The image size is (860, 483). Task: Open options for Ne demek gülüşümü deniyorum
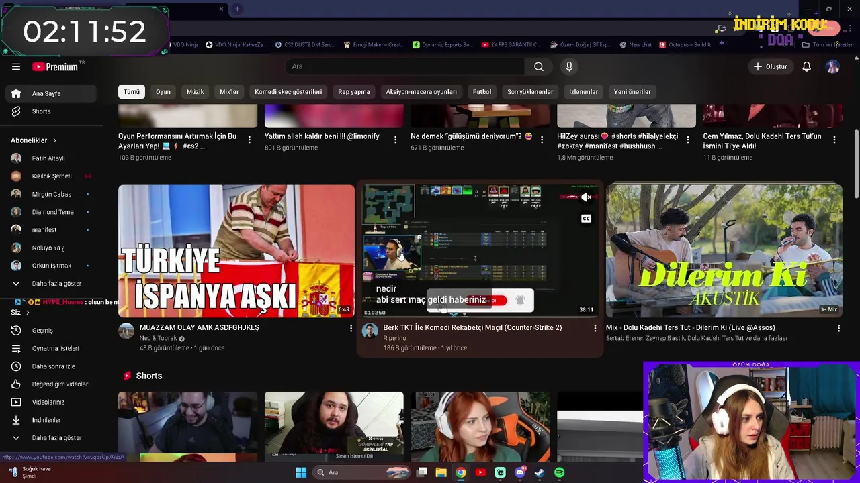[542, 140]
